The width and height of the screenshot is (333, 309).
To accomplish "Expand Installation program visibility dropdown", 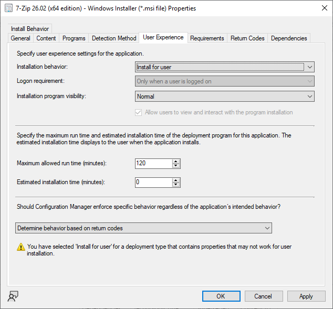I will (225, 97).
